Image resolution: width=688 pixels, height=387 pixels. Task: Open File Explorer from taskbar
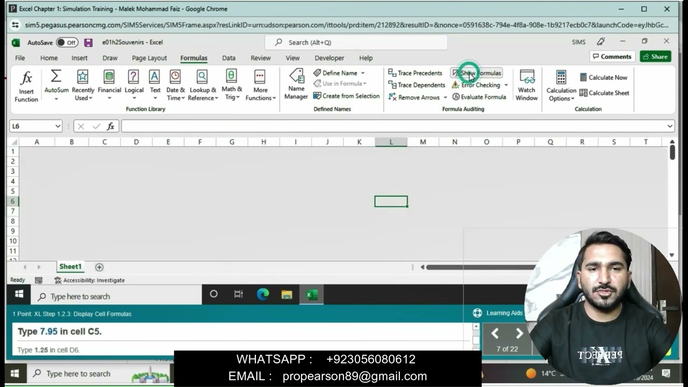(x=287, y=294)
